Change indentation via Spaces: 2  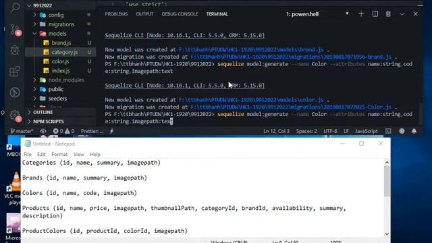click(306, 131)
